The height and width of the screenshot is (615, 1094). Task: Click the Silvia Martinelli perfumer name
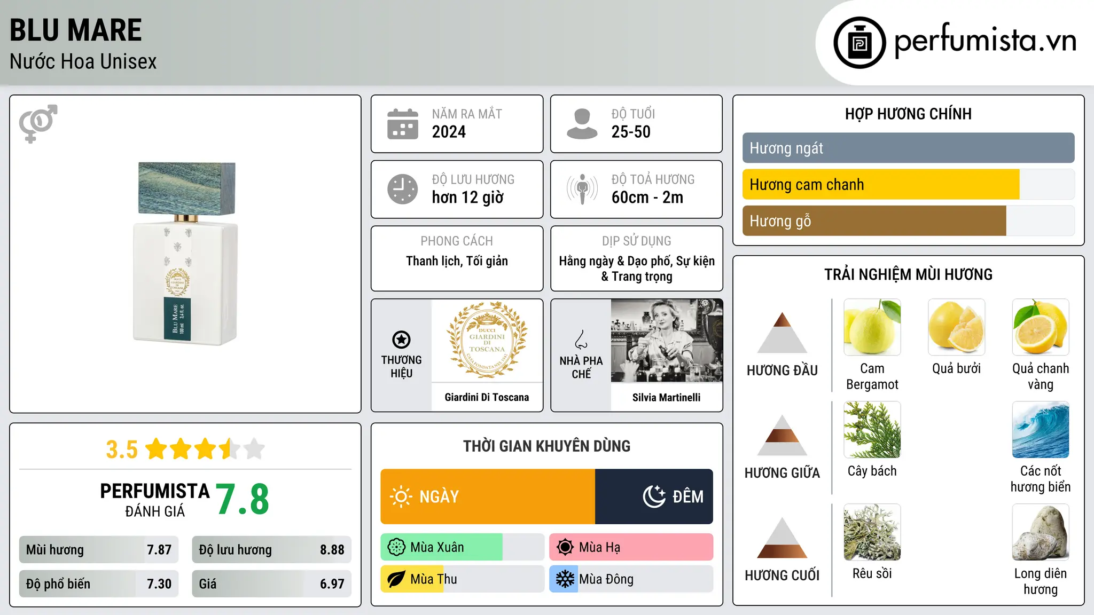coord(666,397)
